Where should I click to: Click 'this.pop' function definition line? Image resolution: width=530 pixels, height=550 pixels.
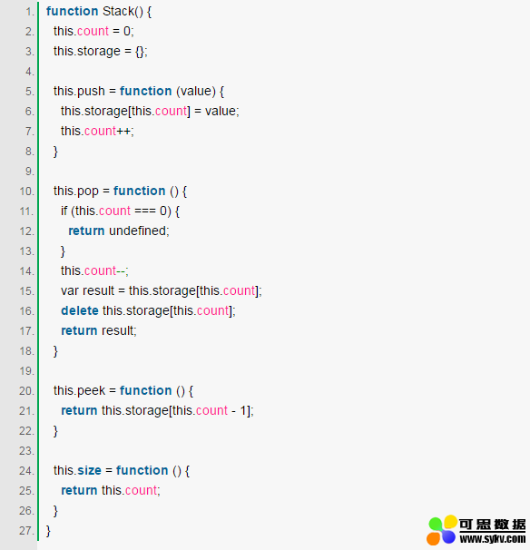point(120,192)
